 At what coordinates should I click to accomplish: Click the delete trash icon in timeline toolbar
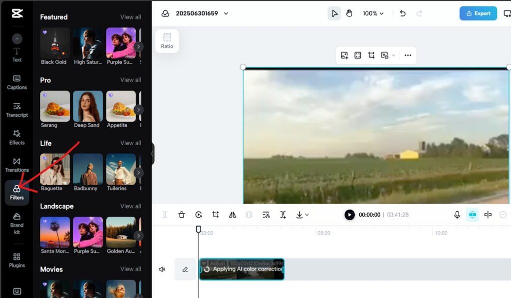pyautogui.click(x=182, y=215)
